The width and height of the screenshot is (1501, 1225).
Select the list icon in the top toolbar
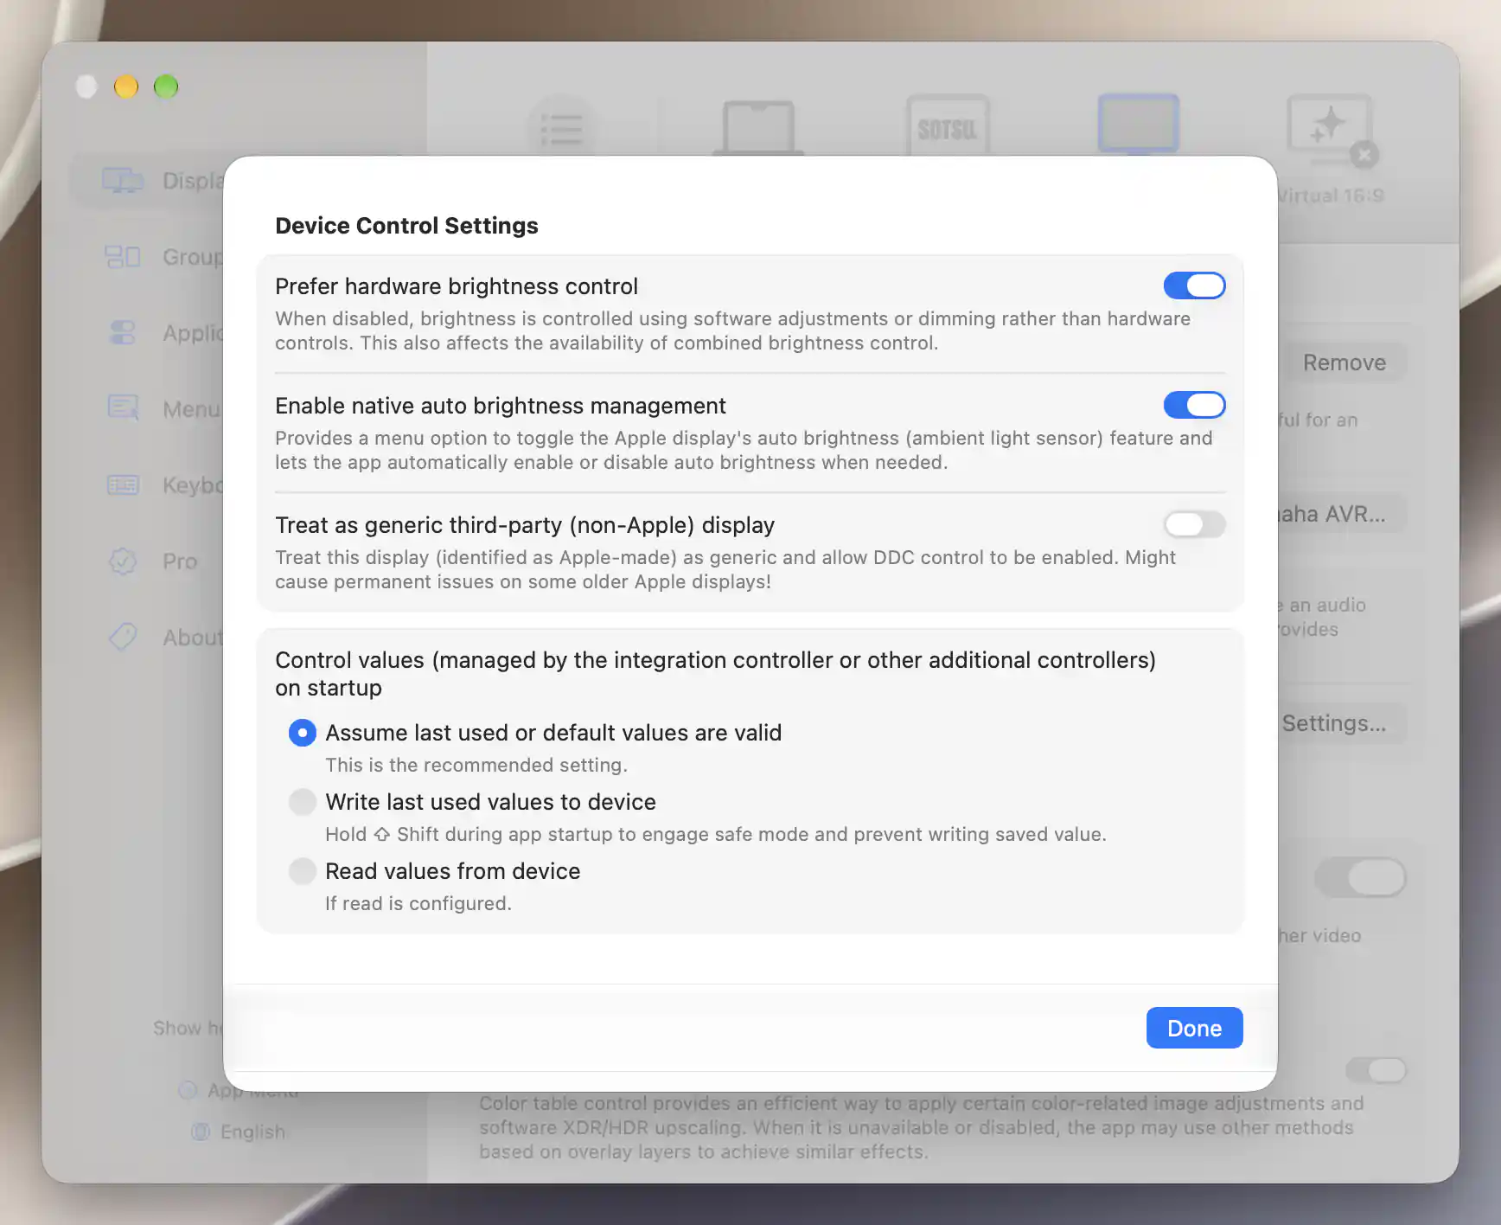[x=562, y=128]
